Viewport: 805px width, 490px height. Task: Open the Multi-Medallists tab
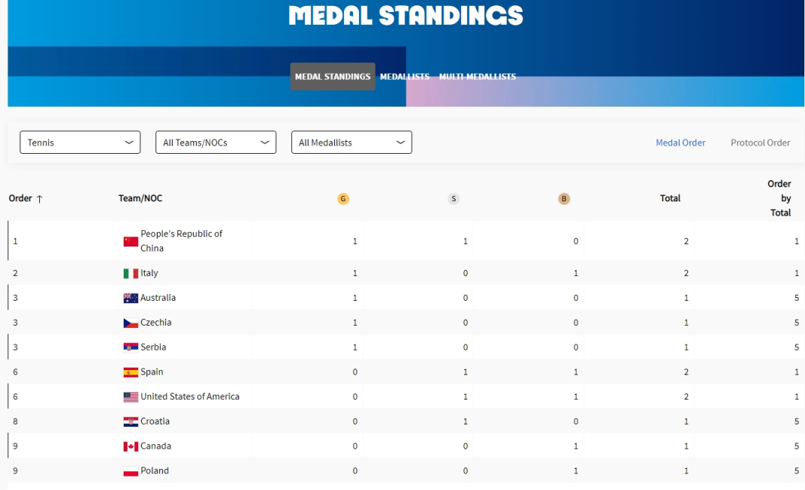478,77
